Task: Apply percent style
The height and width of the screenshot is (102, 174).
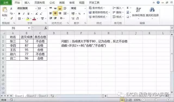Action: pyautogui.click(x=79, y=14)
